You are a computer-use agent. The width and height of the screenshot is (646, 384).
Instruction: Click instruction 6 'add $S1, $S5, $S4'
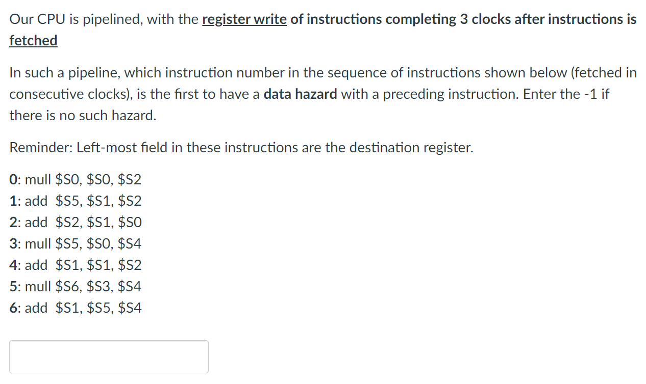(76, 308)
